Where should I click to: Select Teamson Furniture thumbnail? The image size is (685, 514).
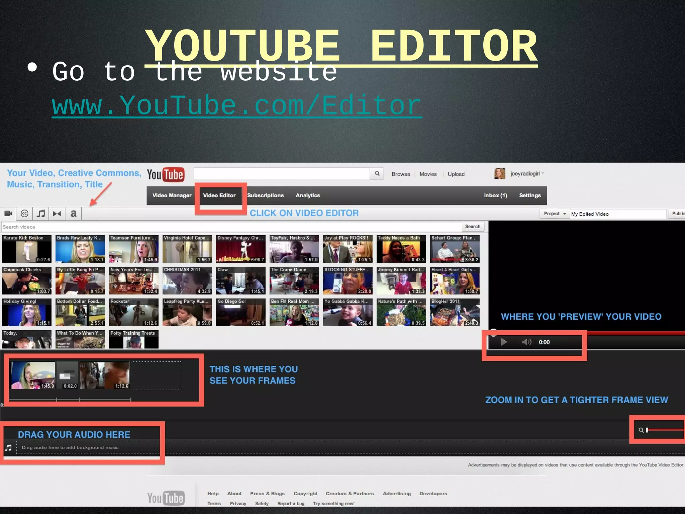134,249
